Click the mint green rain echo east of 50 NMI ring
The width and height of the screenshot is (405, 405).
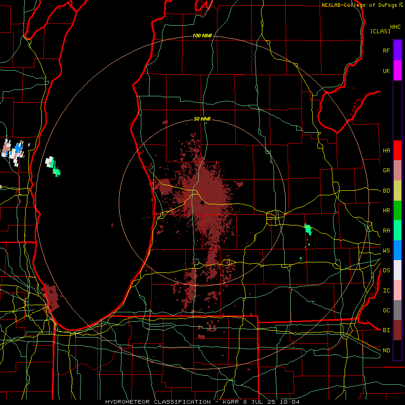[x=308, y=229]
